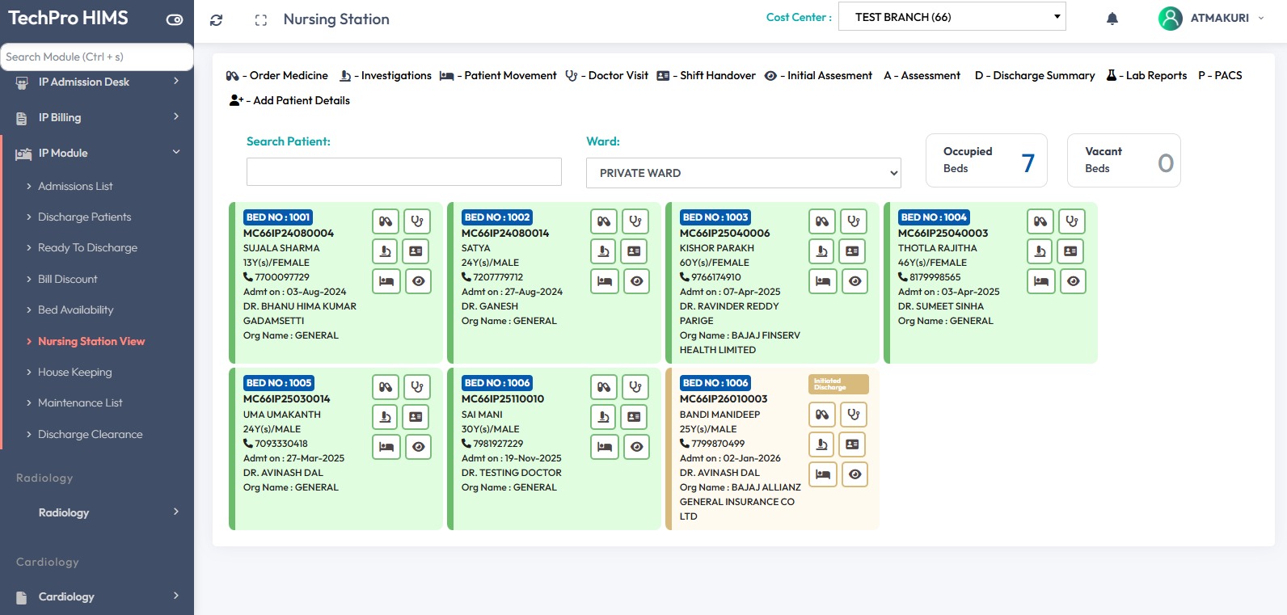Click the Initiated Discharge badge on bed 1006
Viewport: 1287px width, 615px height.
[838, 384]
